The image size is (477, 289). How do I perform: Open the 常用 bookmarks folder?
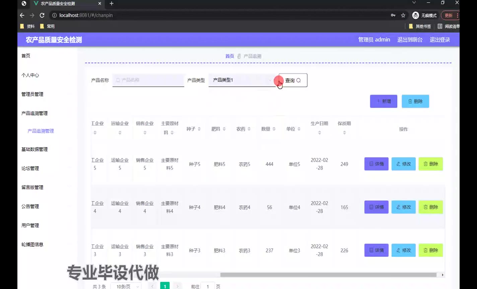pos(47,26)
